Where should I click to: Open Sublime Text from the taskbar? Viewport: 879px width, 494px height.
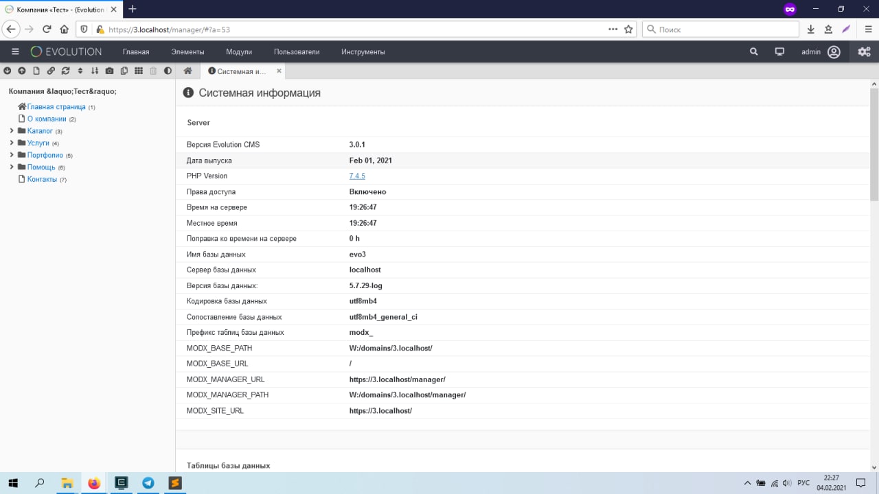coord(174,483)
